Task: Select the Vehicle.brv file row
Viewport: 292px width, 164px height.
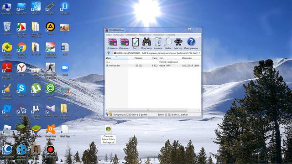Action: 153,66
